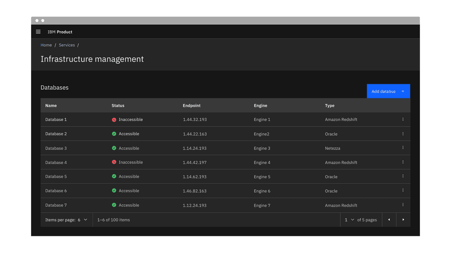Go to Services breadcrumb link
Screen dimensions: 451x254
pos(67,45)
